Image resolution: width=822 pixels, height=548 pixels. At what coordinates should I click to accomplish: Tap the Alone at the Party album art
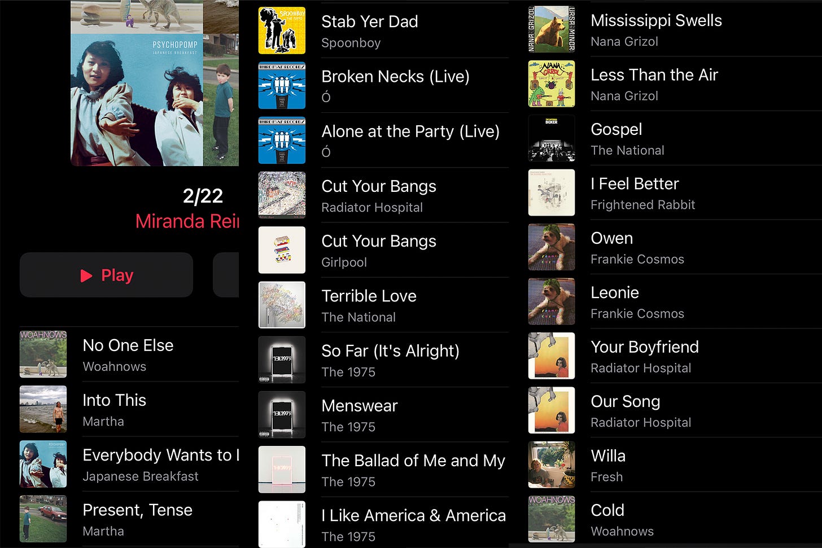click(x=282, y=140)
